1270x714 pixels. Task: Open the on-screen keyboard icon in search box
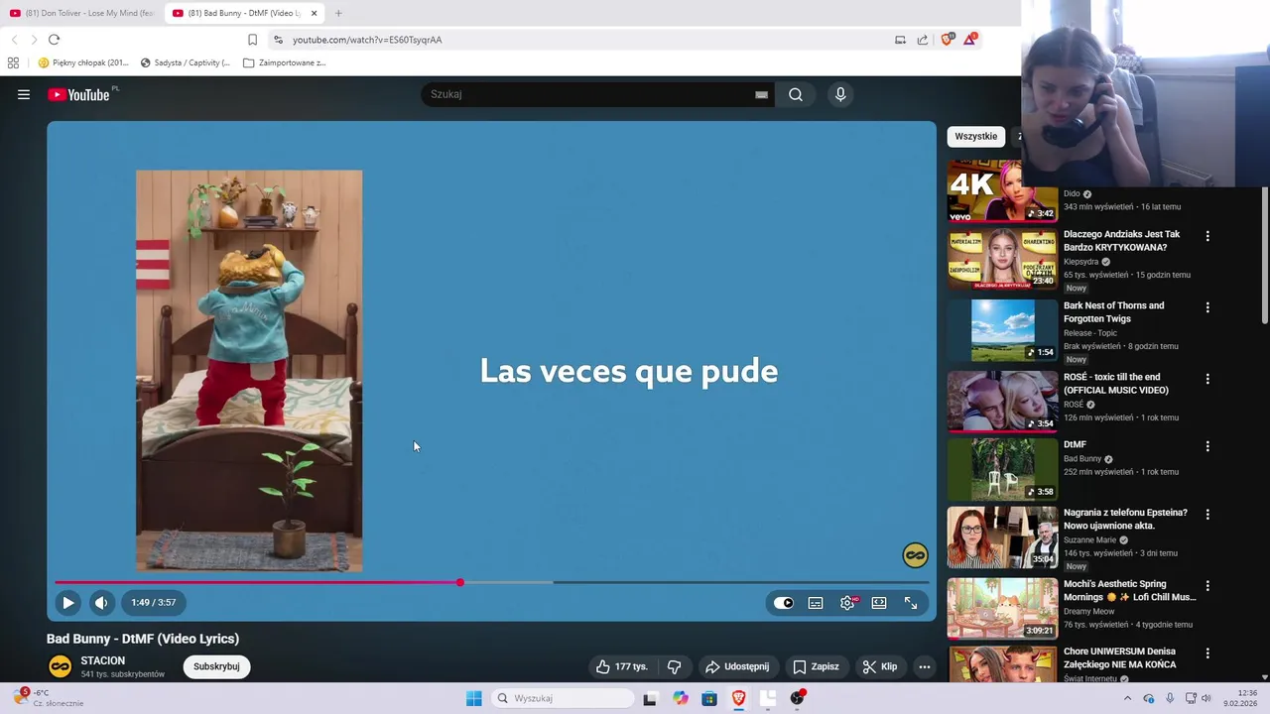pyautogui.click(x=761, y=94)
